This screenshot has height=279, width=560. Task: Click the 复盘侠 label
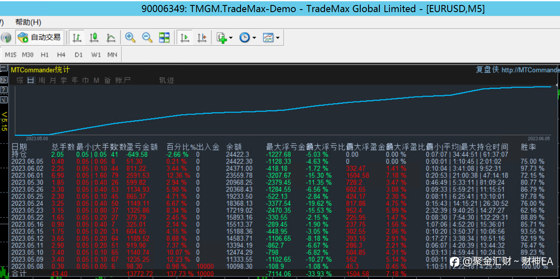[x=487, y=70]
